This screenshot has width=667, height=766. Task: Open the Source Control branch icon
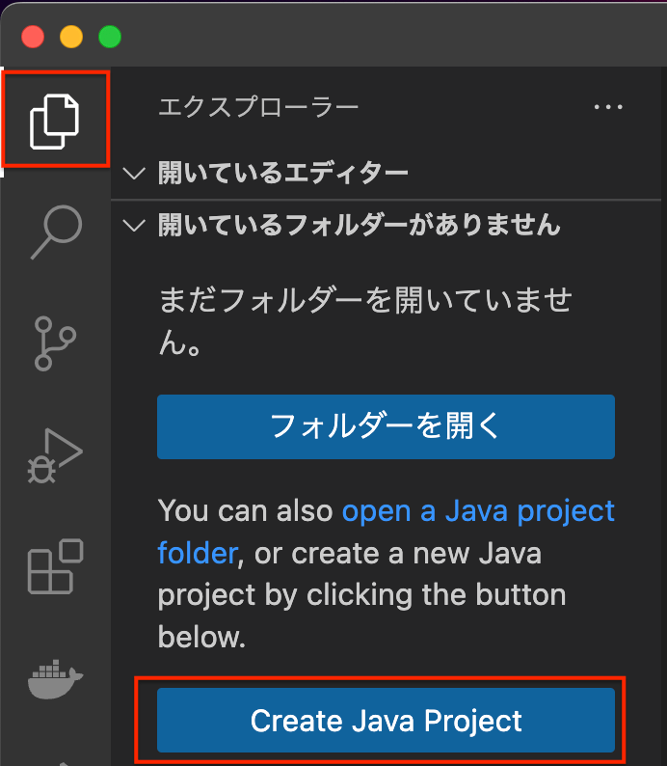pos(55,343)
